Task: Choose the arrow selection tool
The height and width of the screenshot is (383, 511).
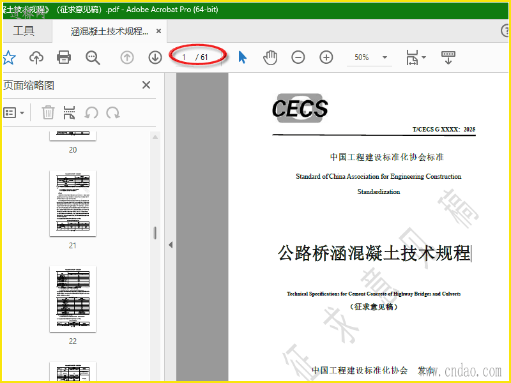Action: pyautogui.click(x=243, y=57)
